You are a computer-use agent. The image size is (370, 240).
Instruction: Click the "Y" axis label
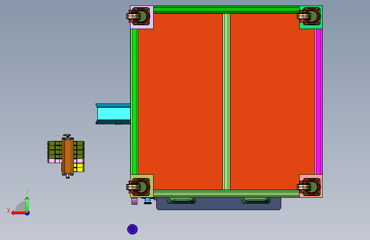coord(27,192)
